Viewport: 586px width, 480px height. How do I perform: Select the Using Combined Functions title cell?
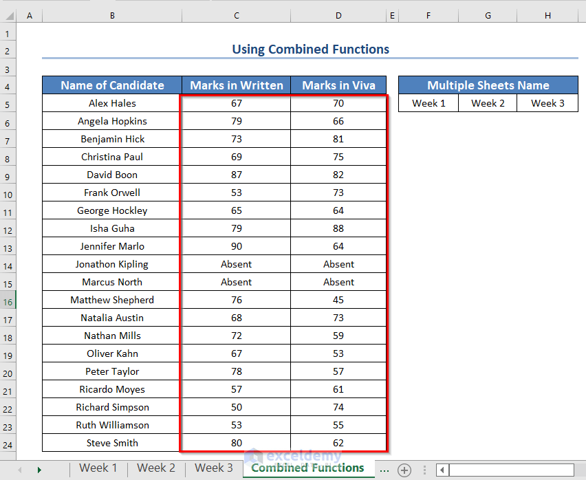pyautogui.click(x=310, y=50)
